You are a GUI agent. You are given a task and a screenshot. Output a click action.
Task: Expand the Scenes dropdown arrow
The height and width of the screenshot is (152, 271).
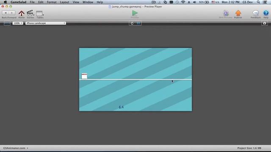click(x=34, y=15)
